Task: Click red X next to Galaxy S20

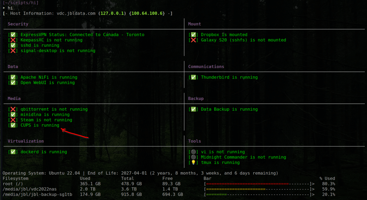Action: click(x=194, y=40)
